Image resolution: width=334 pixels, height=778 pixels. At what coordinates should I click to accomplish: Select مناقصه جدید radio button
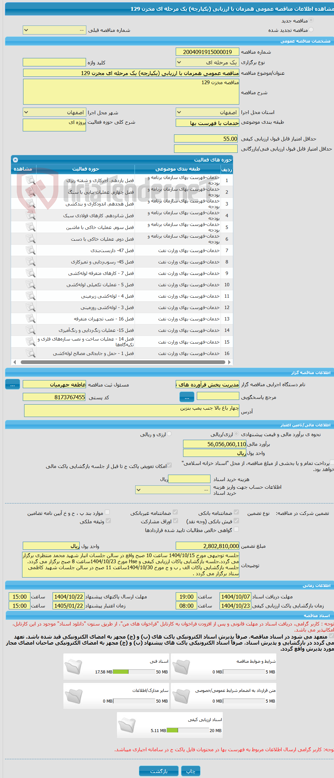point(311,20)
